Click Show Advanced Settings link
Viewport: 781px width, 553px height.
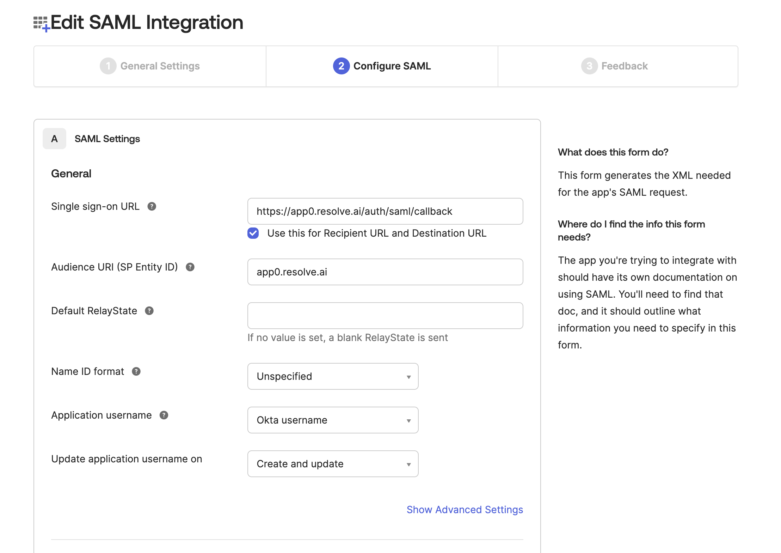pyautogui.click(x=465, y=510)
